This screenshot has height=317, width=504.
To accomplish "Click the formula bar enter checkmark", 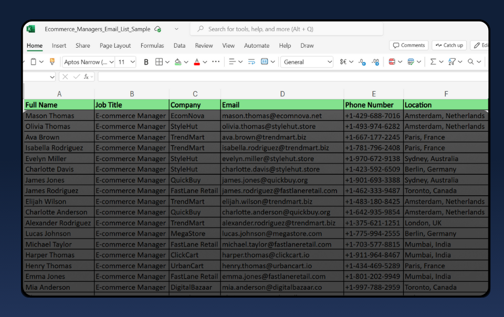I will click(x=77, y=77).
